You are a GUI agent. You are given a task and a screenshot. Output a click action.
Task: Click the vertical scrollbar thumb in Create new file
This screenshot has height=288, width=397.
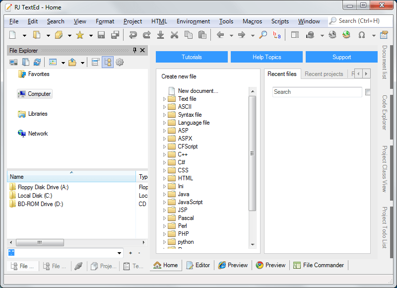point(252,153)
